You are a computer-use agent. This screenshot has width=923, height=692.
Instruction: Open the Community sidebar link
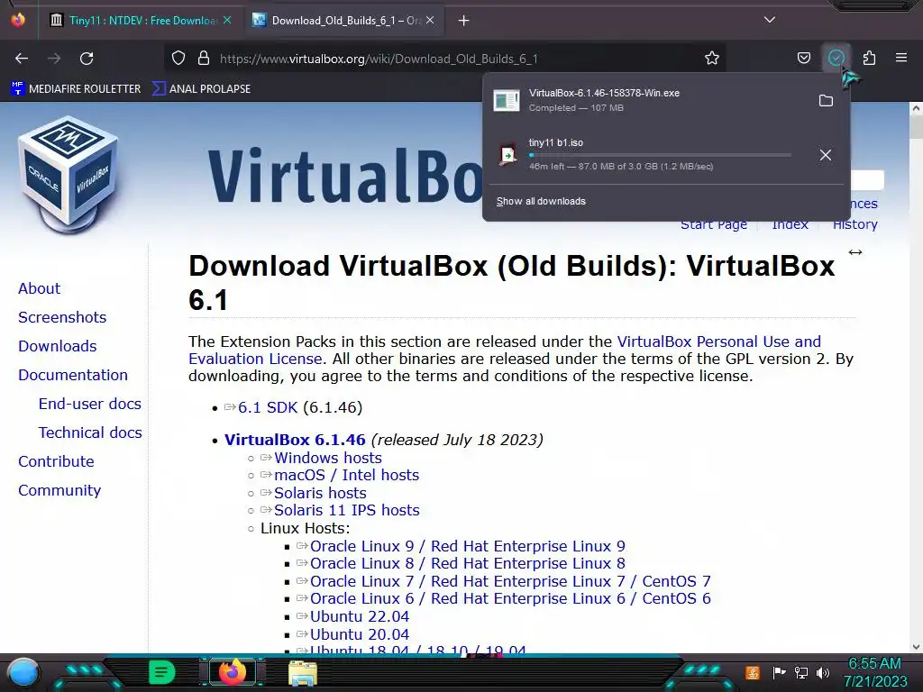coord(59,490)
